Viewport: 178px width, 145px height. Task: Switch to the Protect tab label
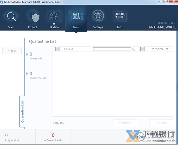(x=32, y=27)
